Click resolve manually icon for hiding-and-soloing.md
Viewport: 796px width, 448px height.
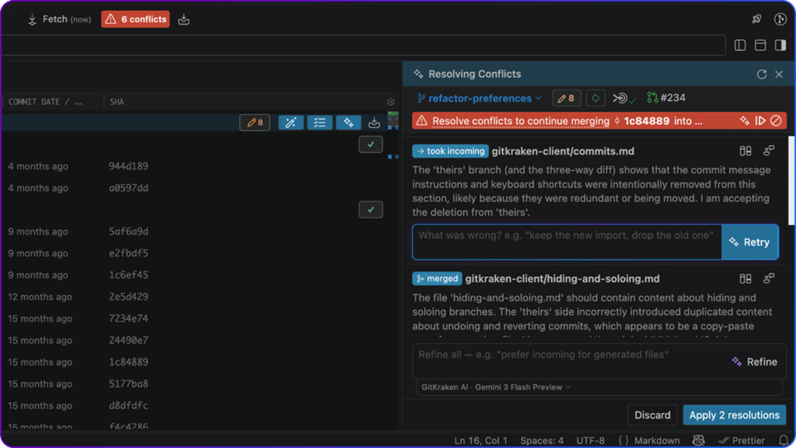click(x=769, y=279)
